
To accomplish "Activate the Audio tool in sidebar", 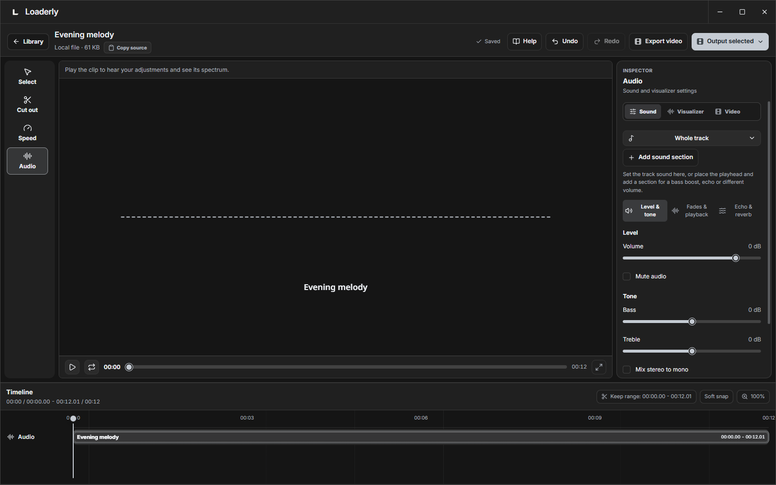I will (27, 161).
